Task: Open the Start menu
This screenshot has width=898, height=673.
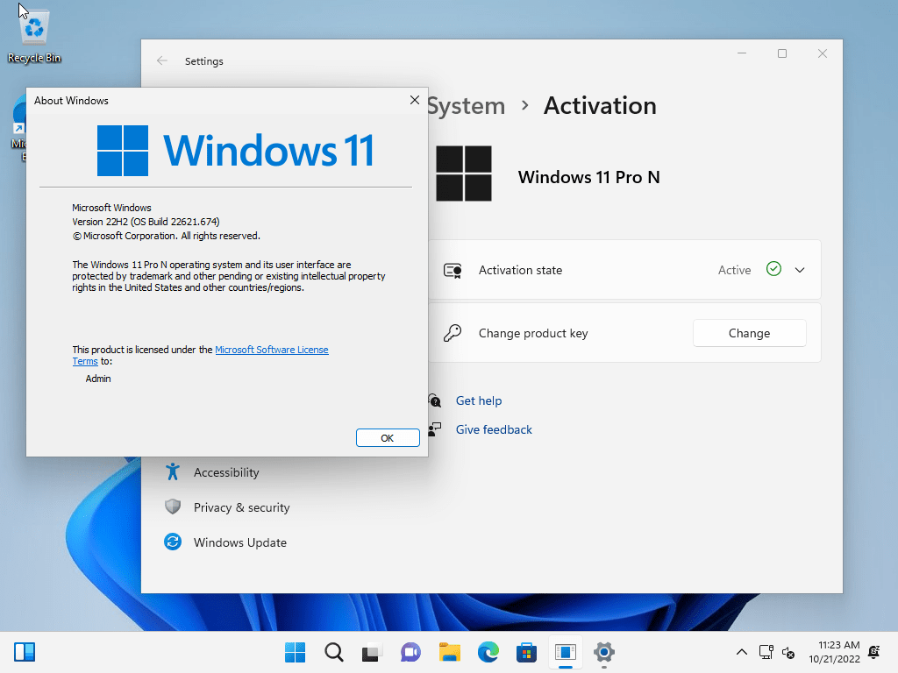Action: tap(296, 652)
